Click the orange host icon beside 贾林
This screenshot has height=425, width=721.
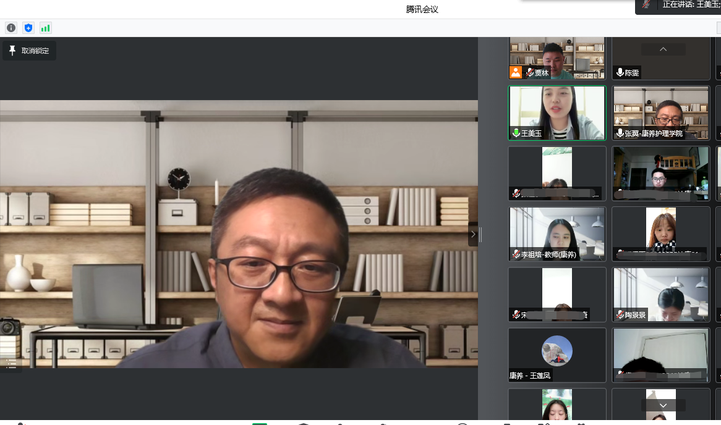[x=515, y=72]
